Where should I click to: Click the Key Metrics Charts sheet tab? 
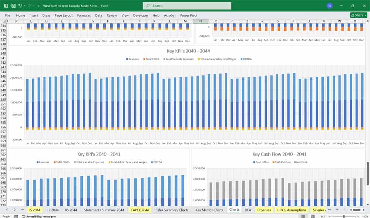point(210,210)
